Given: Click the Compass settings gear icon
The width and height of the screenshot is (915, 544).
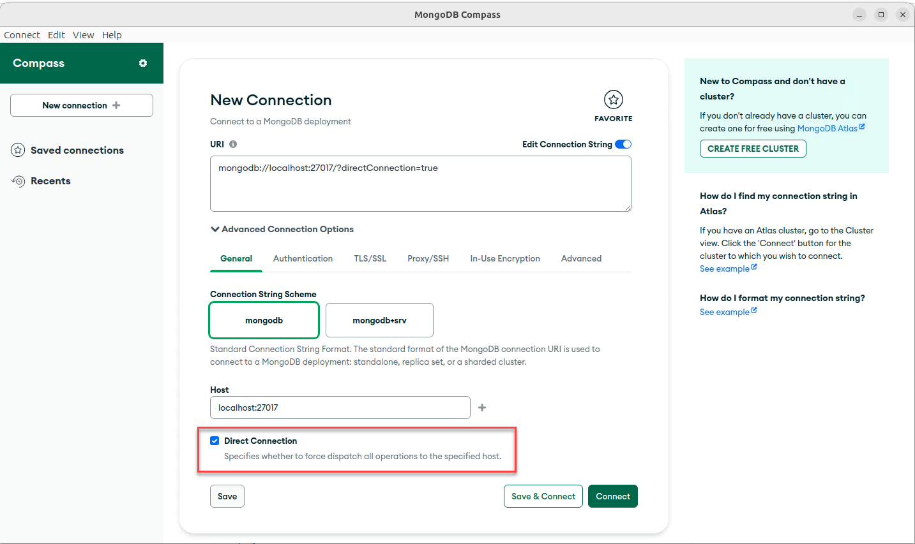Looking at the screenshot, I should click(x=143, y=63).
